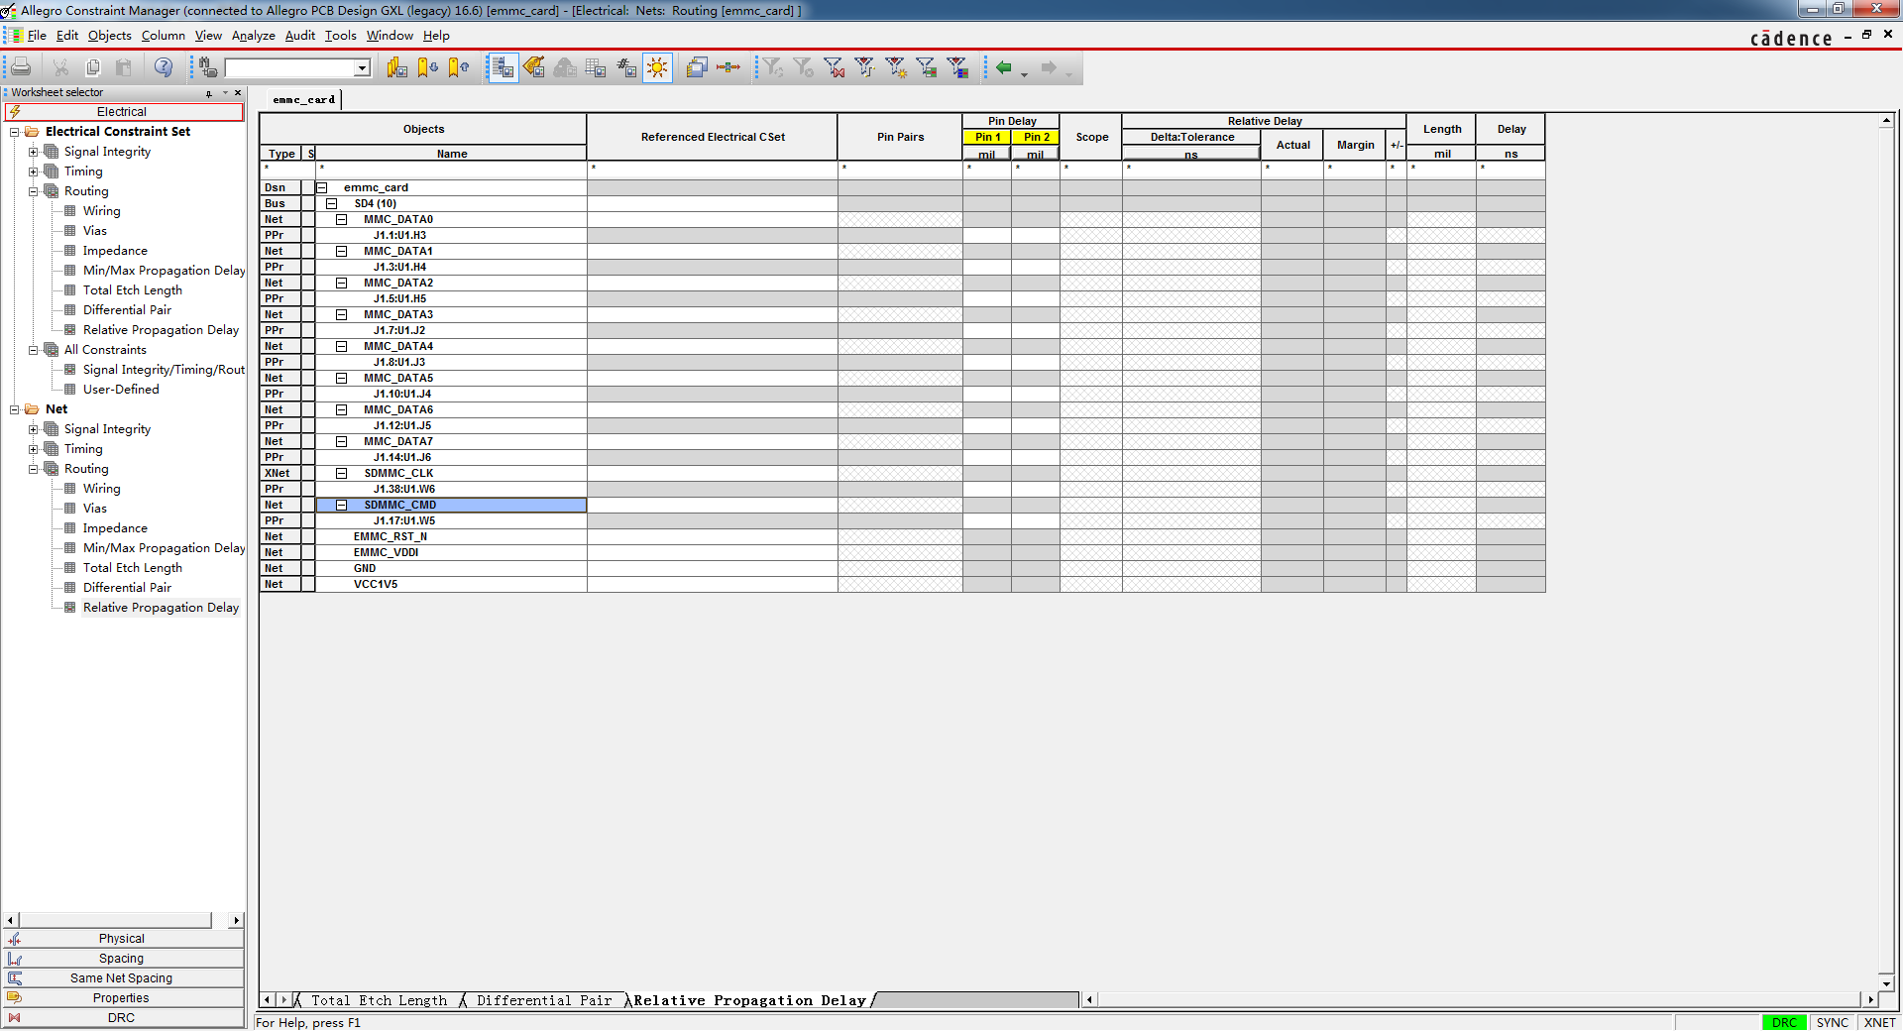Screen dimensions: 1903x1031
Task: Click the red-green connector toolbar icon
Action: pyautogui.click(x=728, y=67)
